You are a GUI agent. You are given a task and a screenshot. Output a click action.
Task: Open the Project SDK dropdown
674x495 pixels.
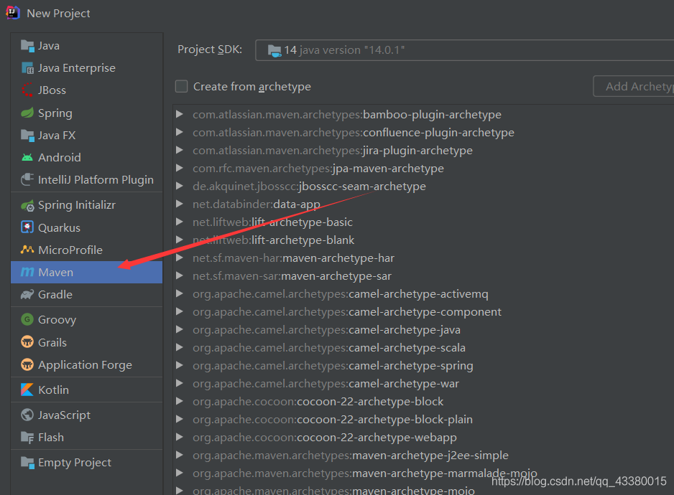(x=464, y=50)
